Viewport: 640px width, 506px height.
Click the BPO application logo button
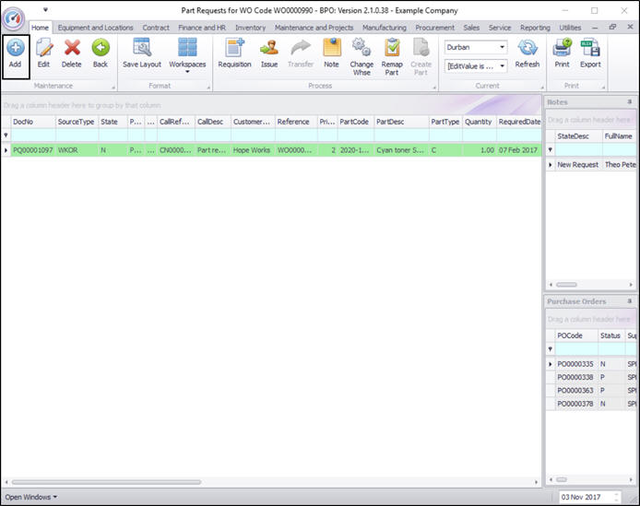[x=14, y=18]
